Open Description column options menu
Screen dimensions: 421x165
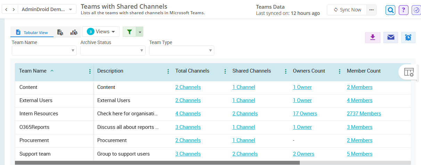[168, 71]
